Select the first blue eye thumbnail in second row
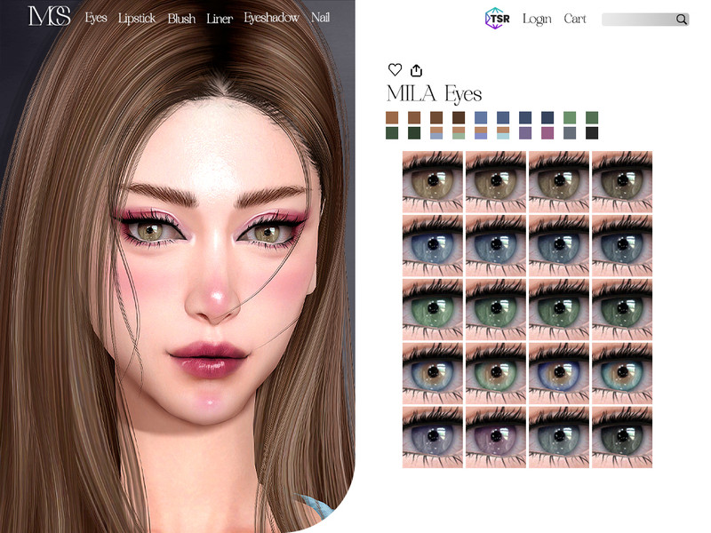 click(x=433, y=244)
